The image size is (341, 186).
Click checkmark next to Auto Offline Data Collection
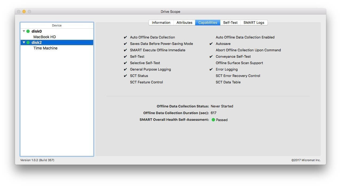(125, 37)
